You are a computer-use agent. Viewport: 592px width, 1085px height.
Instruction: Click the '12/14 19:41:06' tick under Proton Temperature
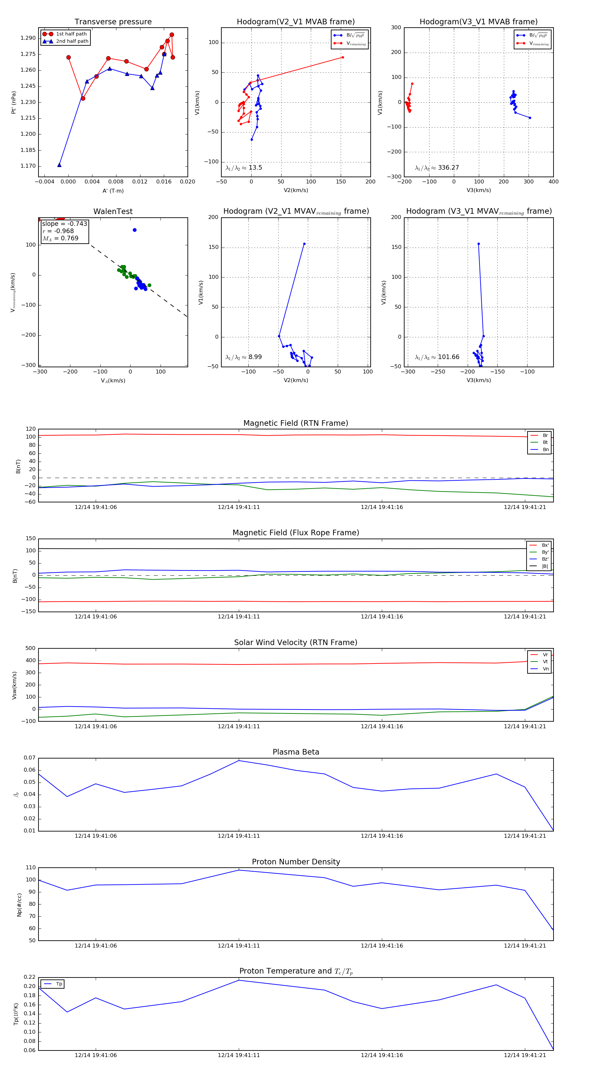point(96,1055)
